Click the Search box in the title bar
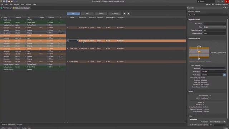Image resolution: width=229 pixels, height=129 pixels. [206, 1]
